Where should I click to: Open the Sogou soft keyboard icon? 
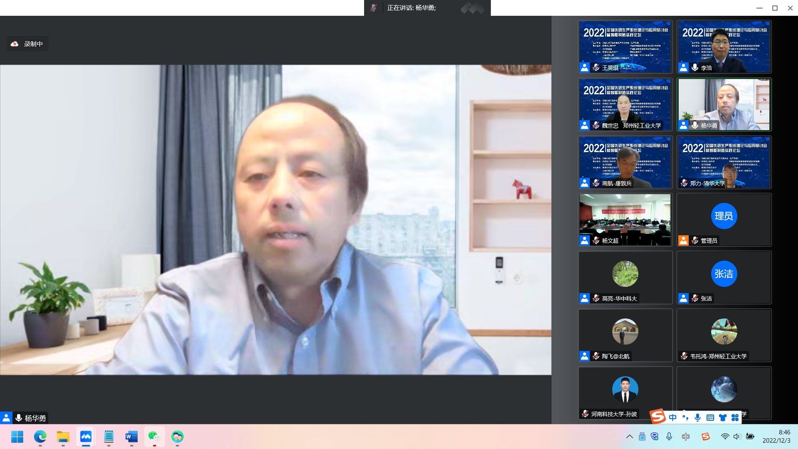pyautogui.click(x=710, y=417)
